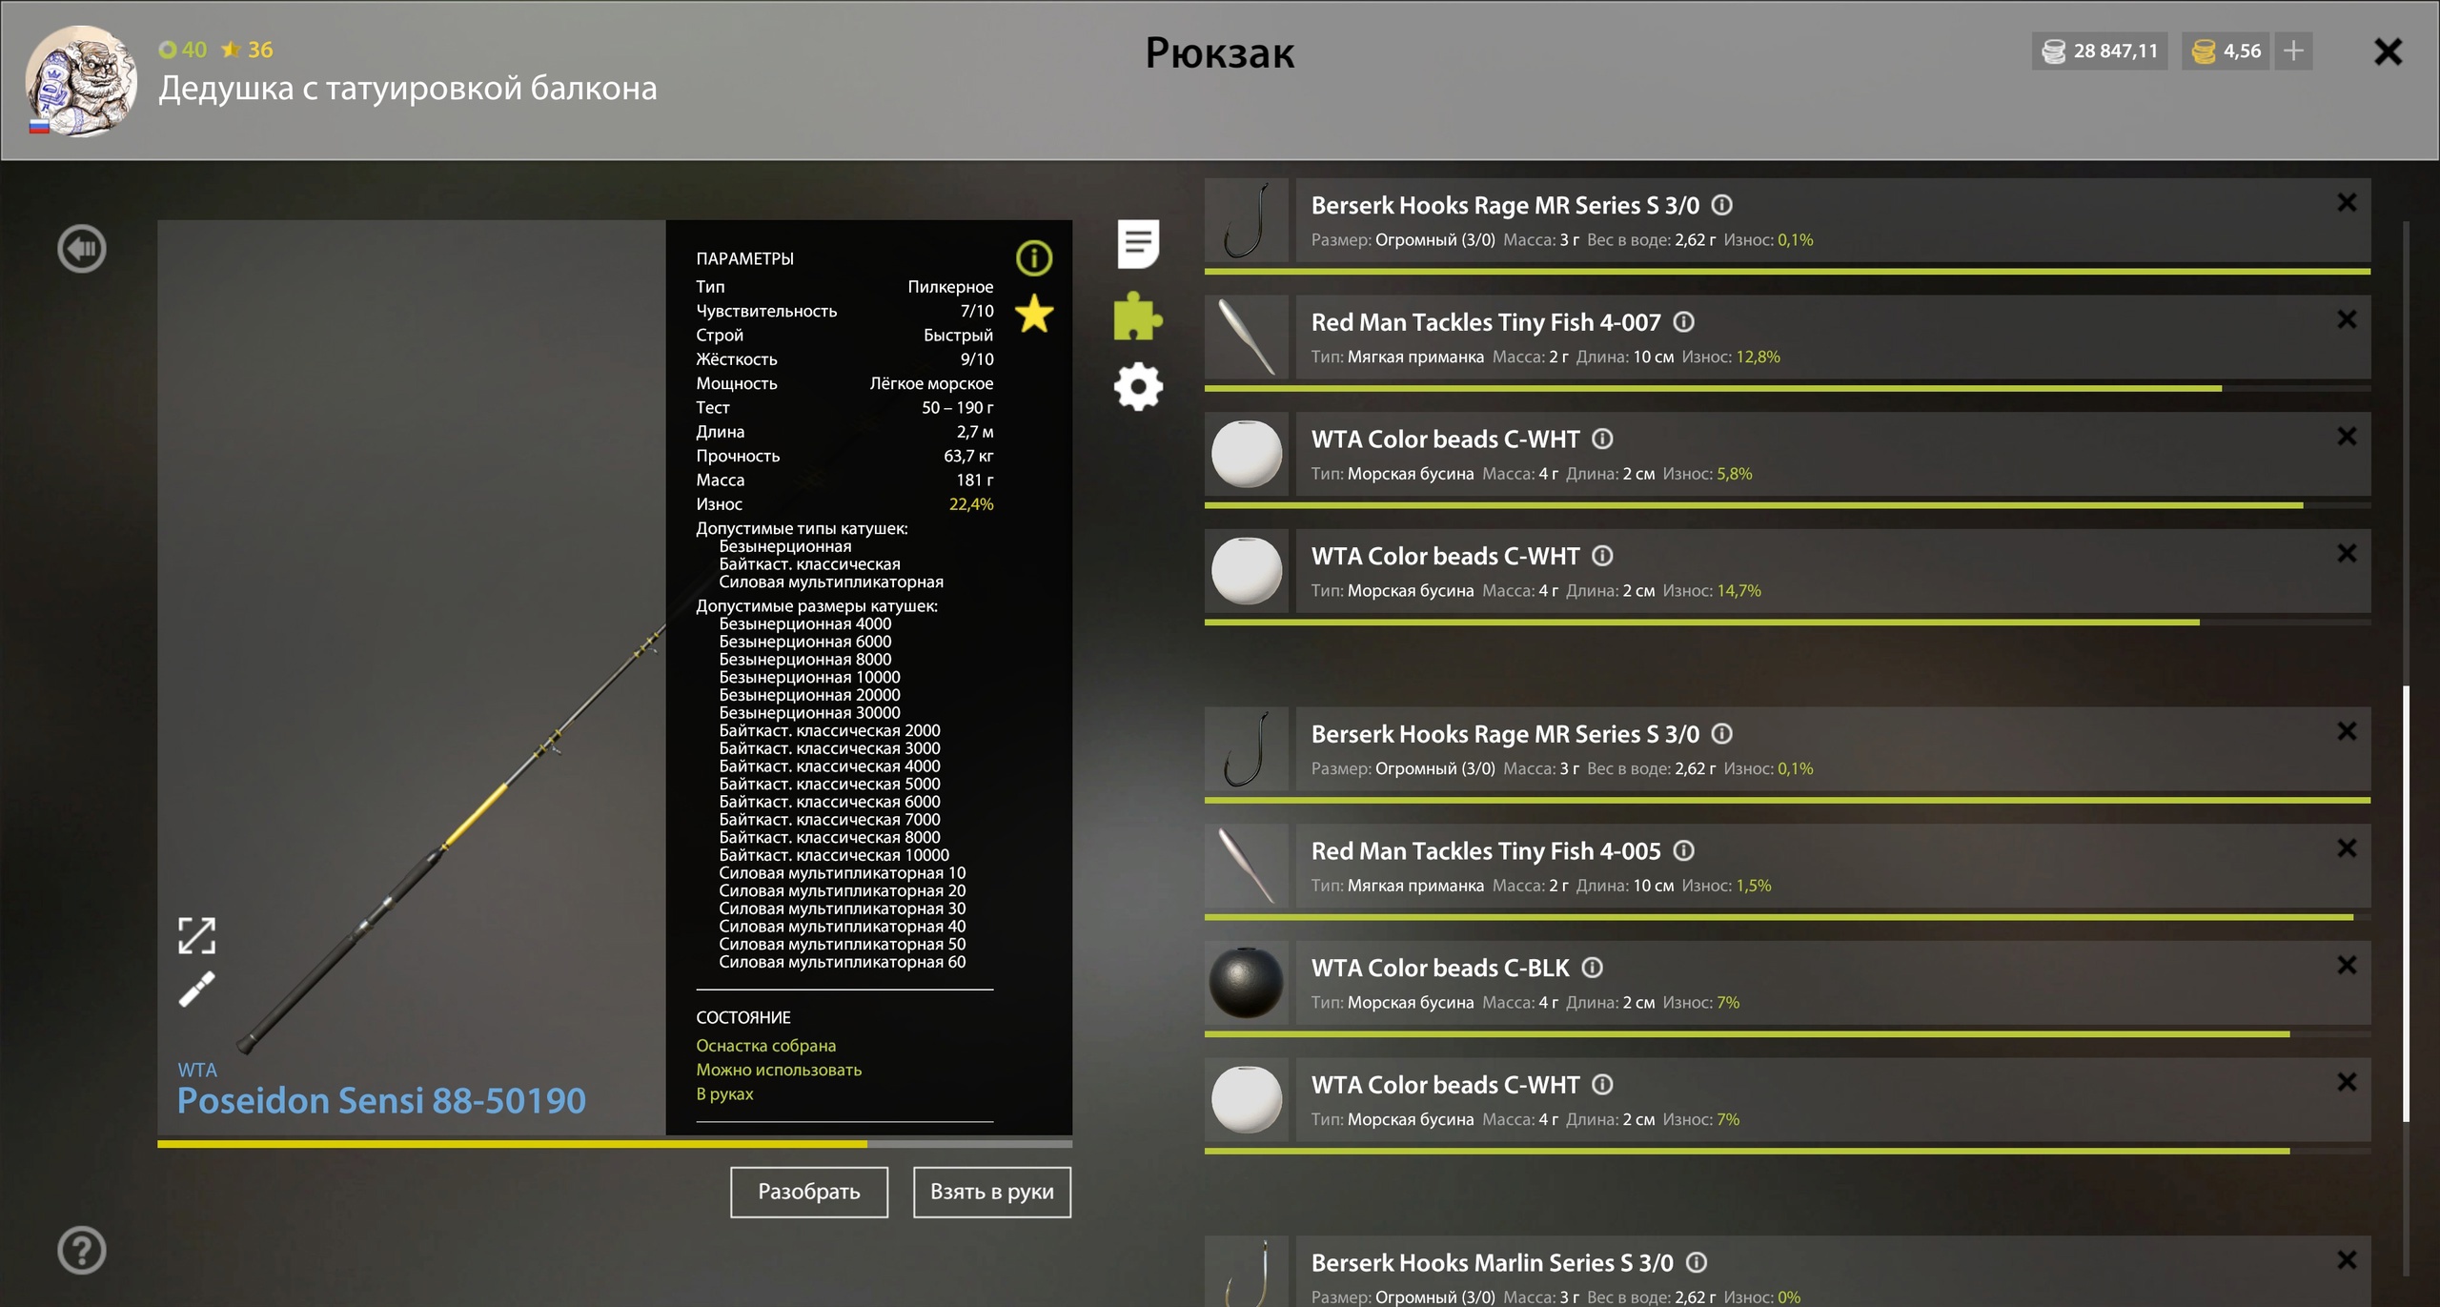Click the Тест 50 – 190 г value
2440x1307 pixels.
pos(957,408)
